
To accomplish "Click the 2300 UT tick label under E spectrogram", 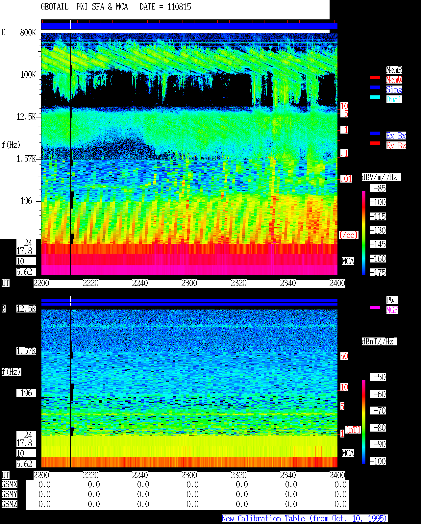I will point(189,283).
